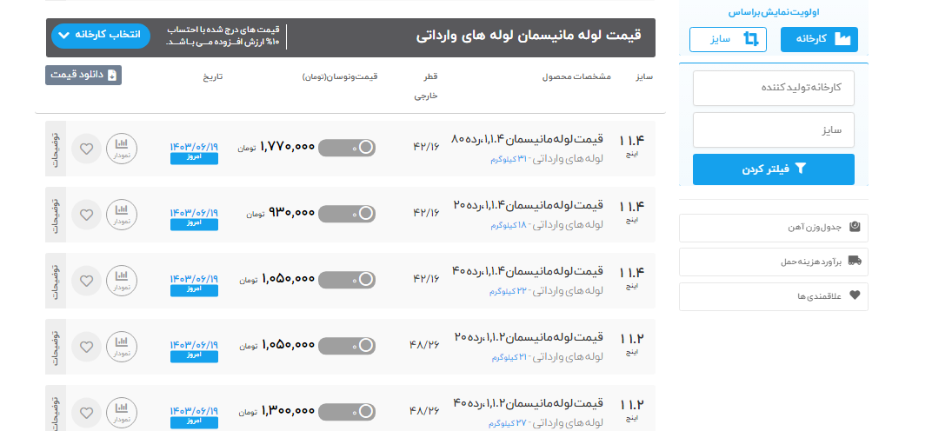Expand توضیحات panel on first row

[55, 148]
